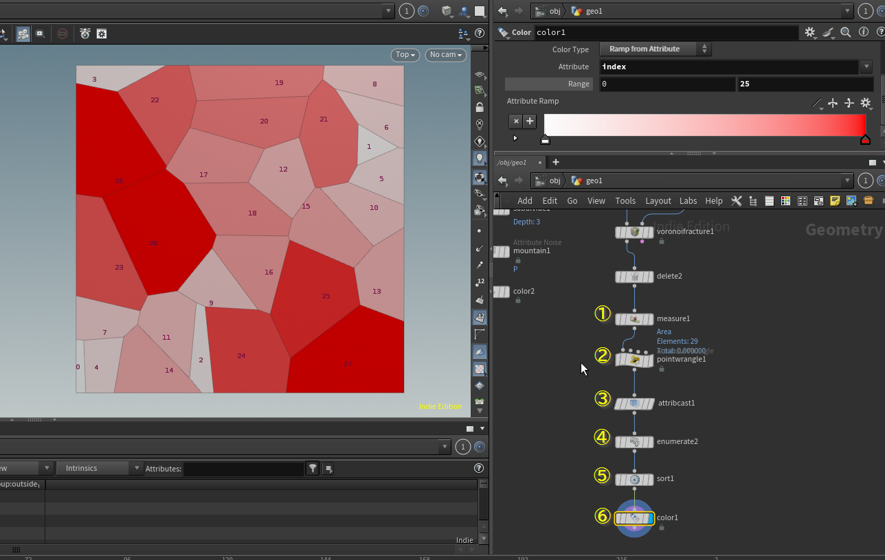Viewport: 885px width, 560px height.
Task: Click the Color node info icon
Action: pyautogui.click(x=863, y=32)
